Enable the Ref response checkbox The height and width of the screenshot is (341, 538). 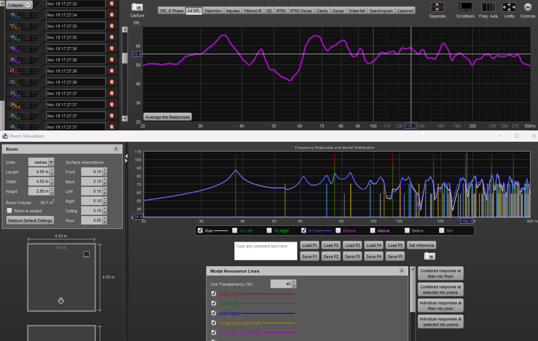442,230
